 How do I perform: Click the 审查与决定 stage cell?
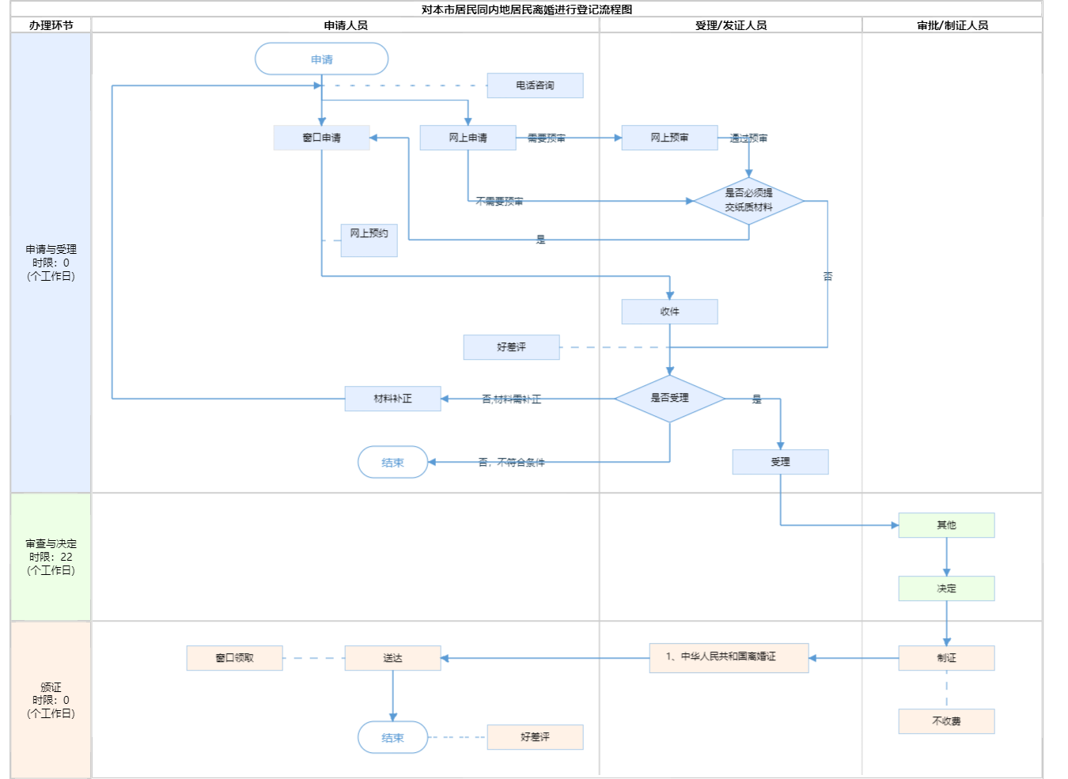point(51,557)
